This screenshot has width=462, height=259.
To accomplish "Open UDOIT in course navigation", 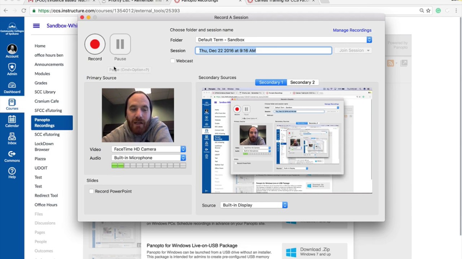I will [41, 168].
